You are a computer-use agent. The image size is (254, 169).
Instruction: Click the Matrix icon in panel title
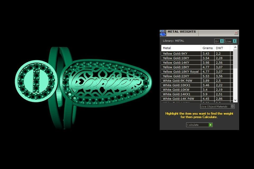[163, 33]
